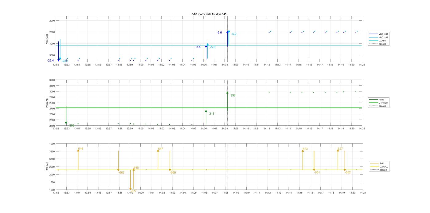Viewport: 430px width, 213px height.
Task: Click the 3200 tick on Pitch axis
Action: pyautogui.click(x=52, y=80)
